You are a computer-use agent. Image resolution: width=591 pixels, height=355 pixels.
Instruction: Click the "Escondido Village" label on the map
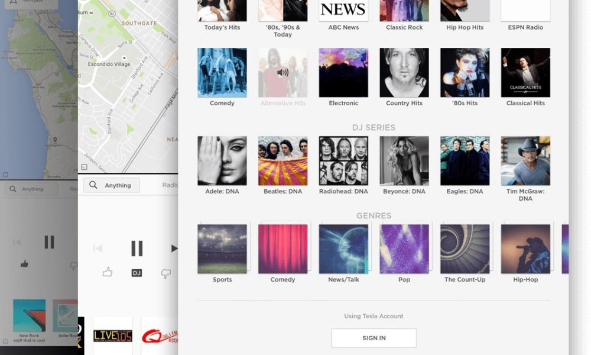pos(109,64)
